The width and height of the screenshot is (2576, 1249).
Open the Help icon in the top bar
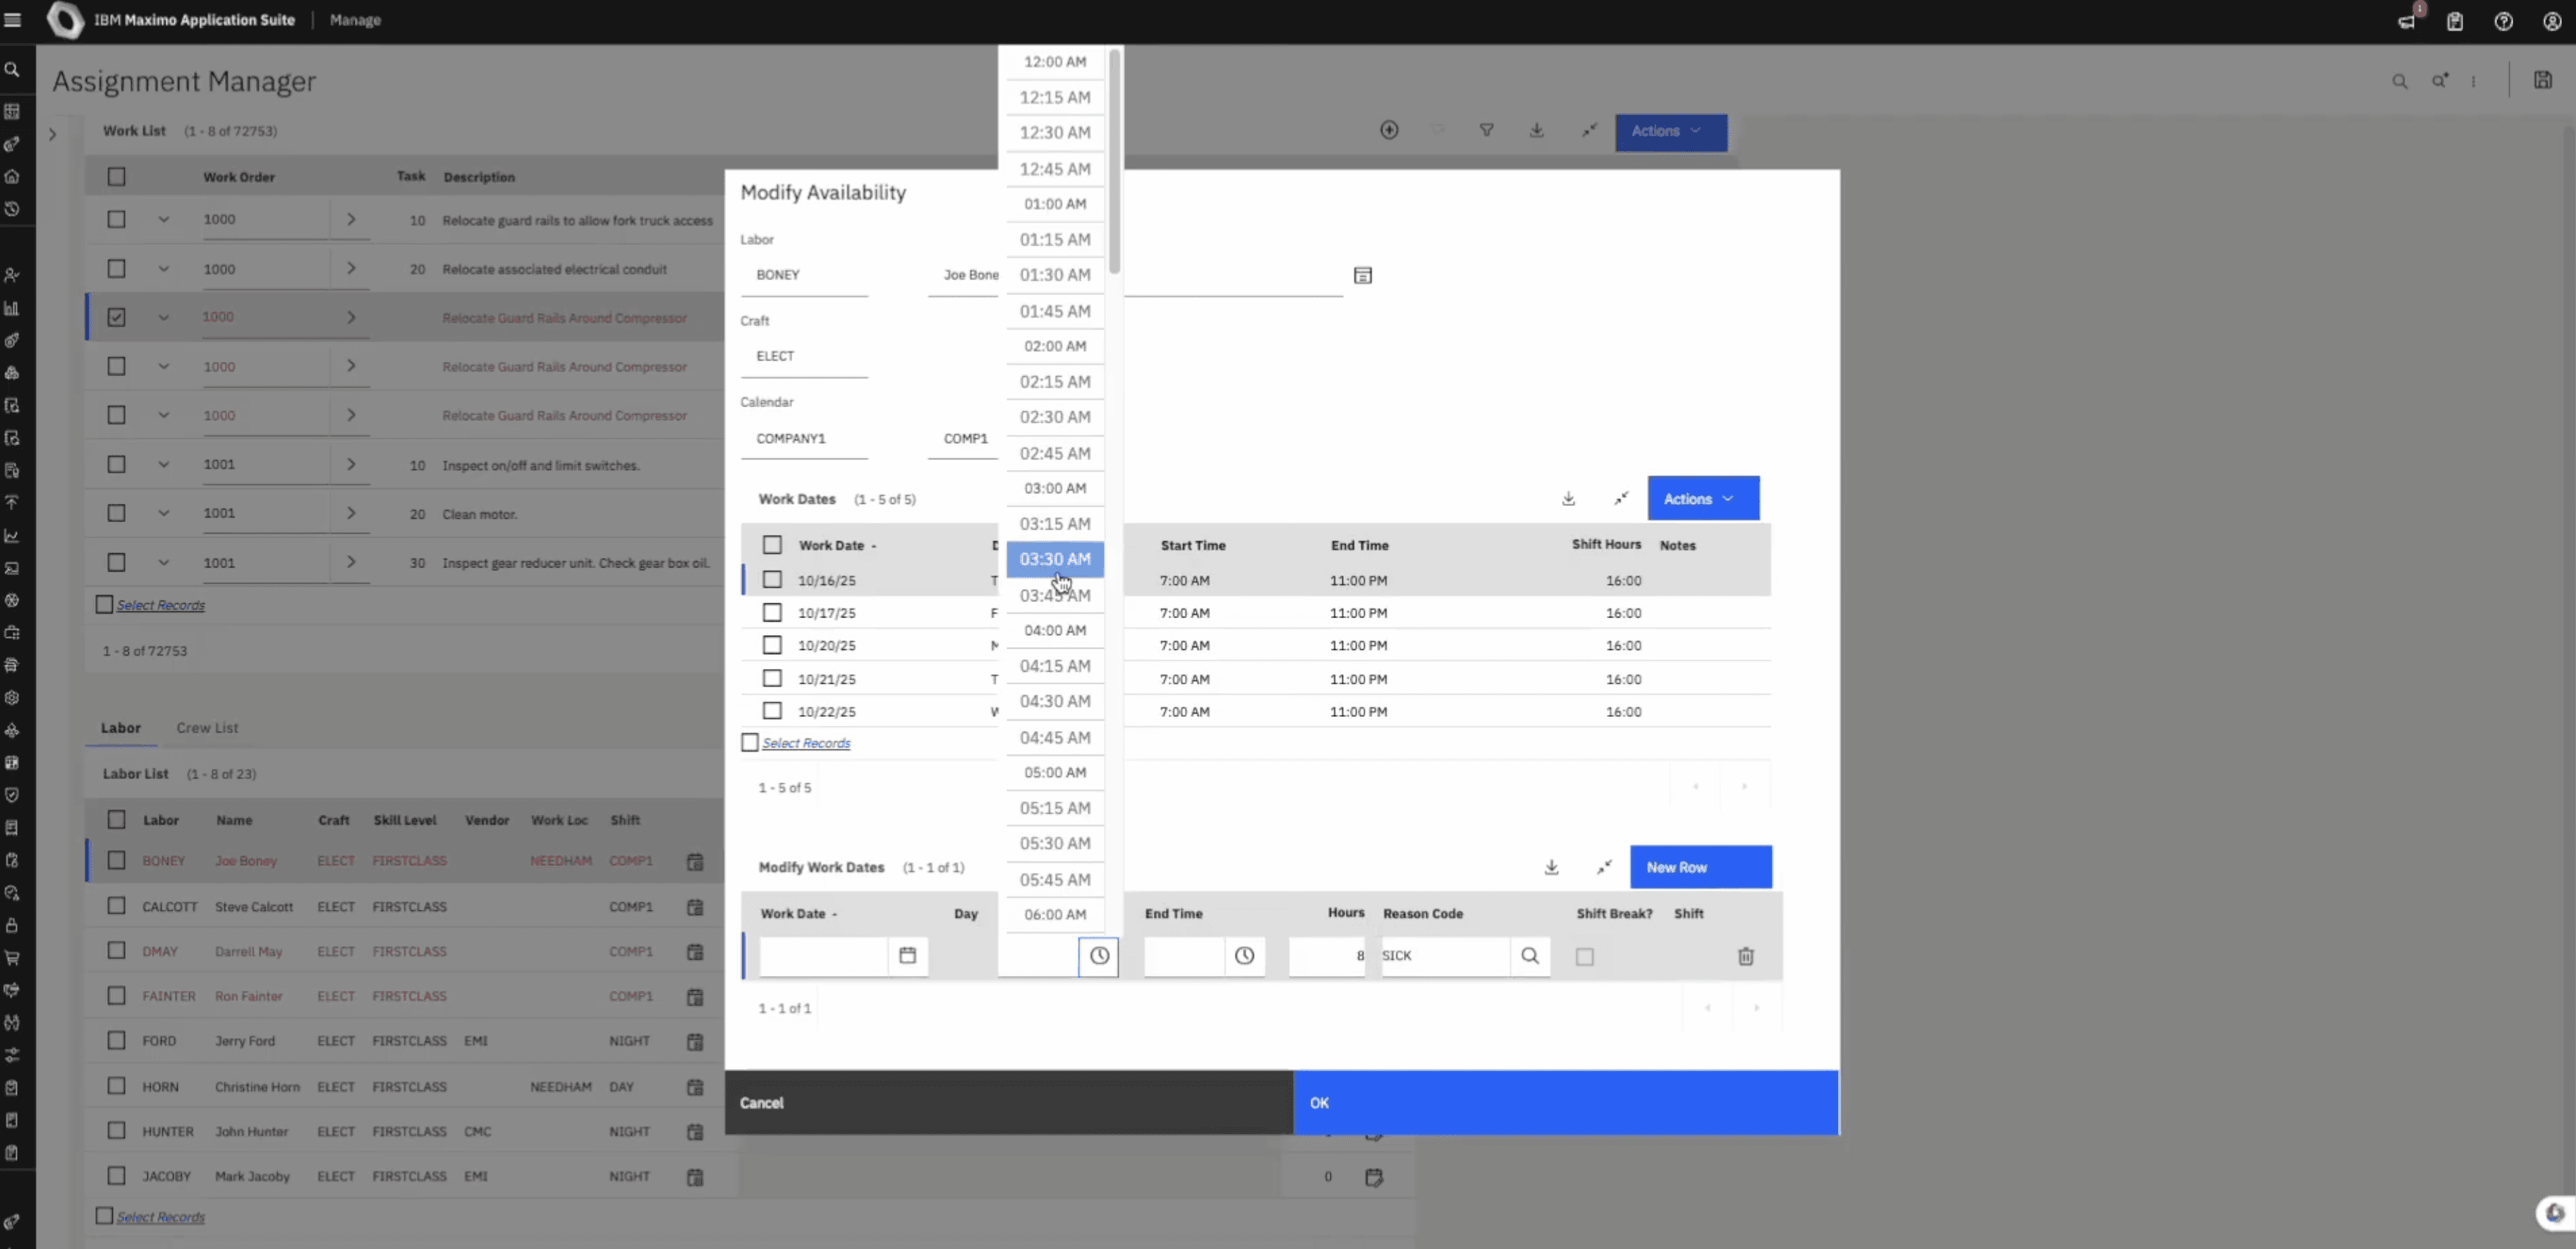coord(2503,21)
